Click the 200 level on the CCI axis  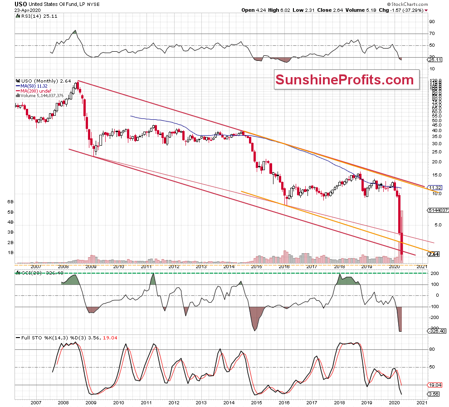[434, 274]
